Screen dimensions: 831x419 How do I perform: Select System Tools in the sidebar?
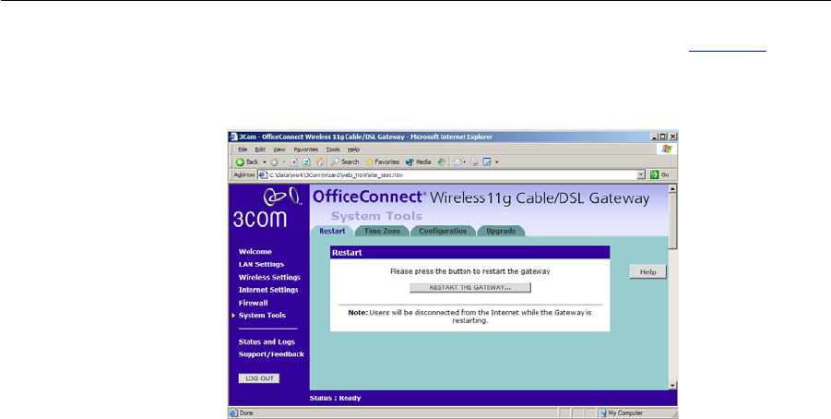coord(262,315)
